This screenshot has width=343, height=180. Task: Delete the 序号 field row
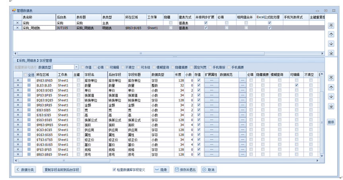pyautogui.click(x=17, y=155)
